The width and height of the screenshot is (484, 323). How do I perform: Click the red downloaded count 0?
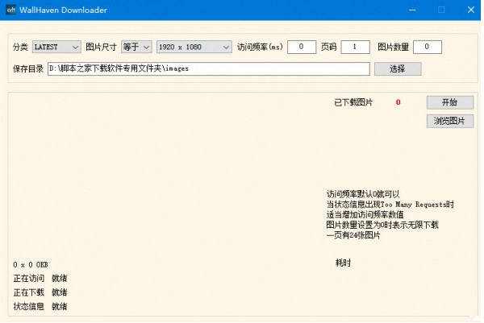[x=398, y=102]
